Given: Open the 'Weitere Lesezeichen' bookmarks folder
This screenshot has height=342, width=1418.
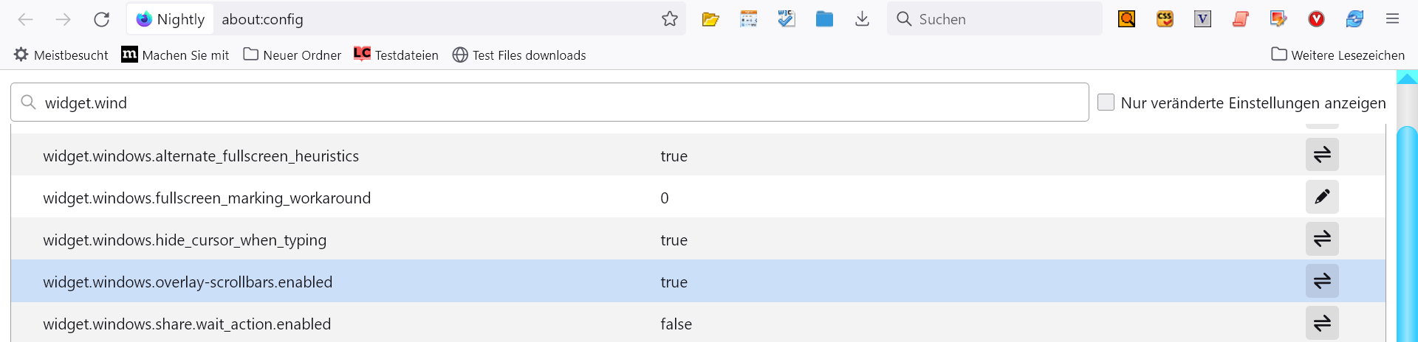Looking at the screenshot, I should pyautogui.click(x=1337, y=55).
